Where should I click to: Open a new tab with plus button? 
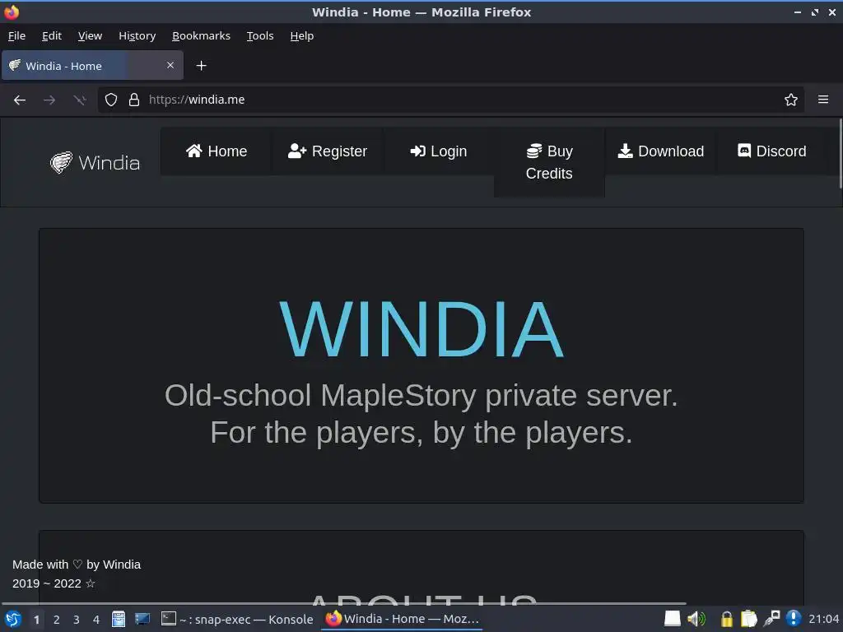[x=201, y=66]
